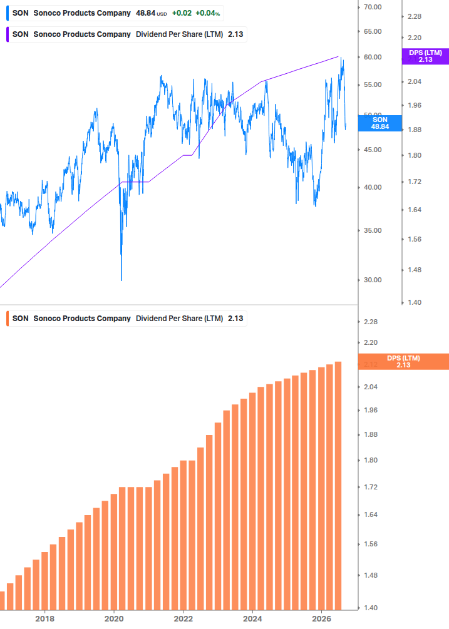Click the 2022 label on the time axis

pyautogui.click(x=183, y=618)
